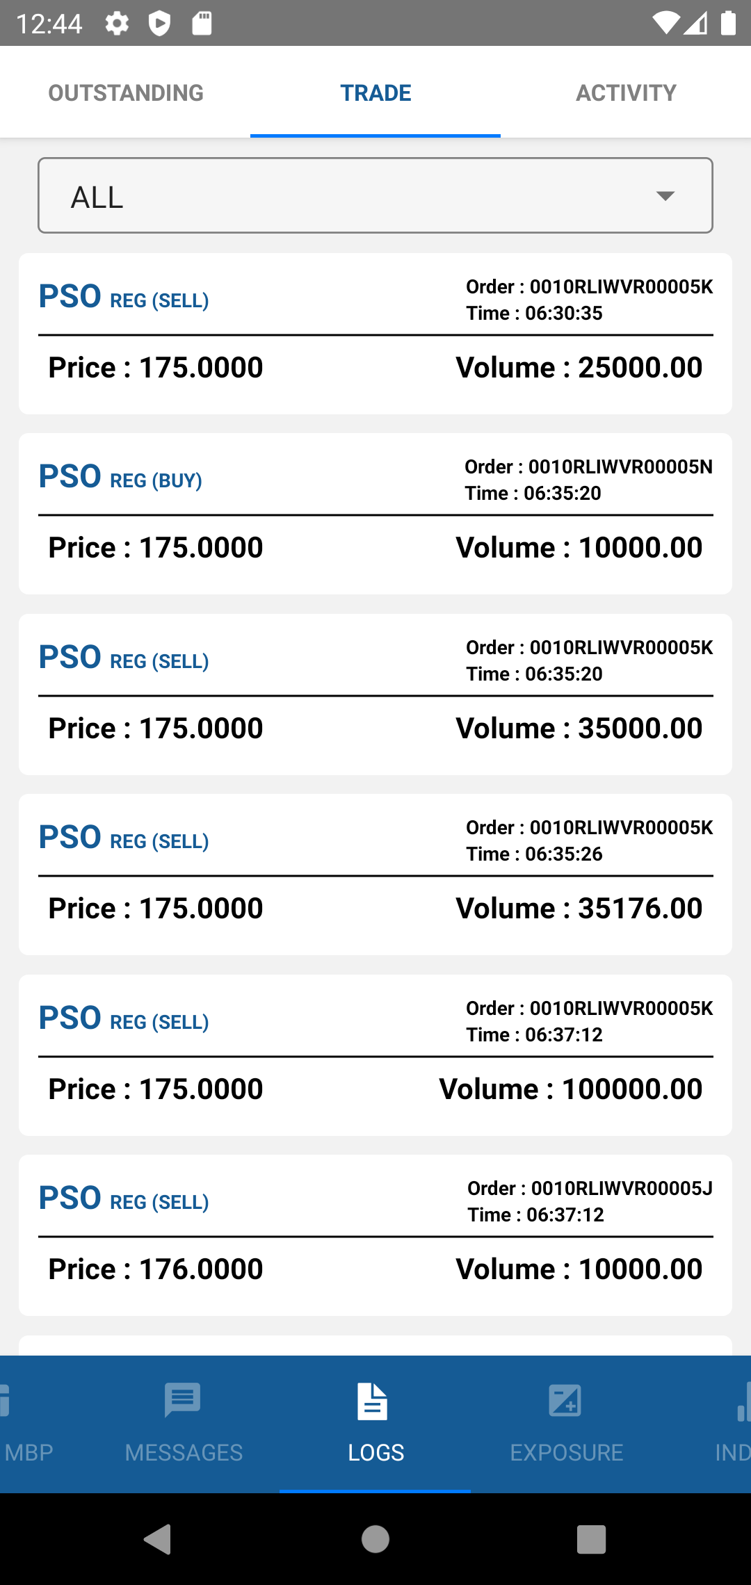Switch to the Outstanding tab

tap(126, 92)
